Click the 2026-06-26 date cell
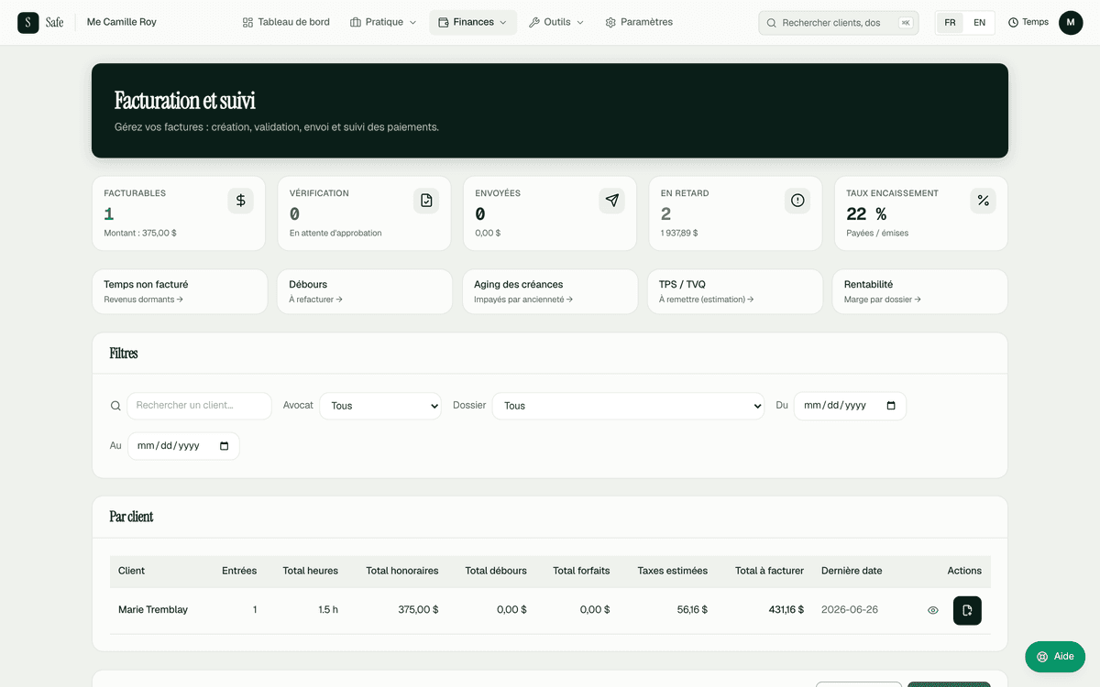This screenshot has width=1100, height=687. (x=850, y=610)
